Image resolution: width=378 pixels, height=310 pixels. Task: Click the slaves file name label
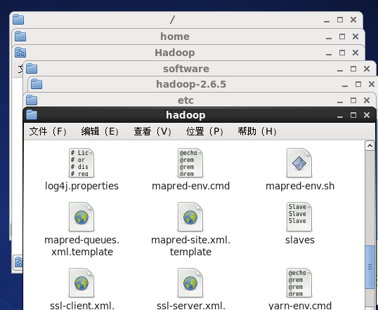point(300,240)
